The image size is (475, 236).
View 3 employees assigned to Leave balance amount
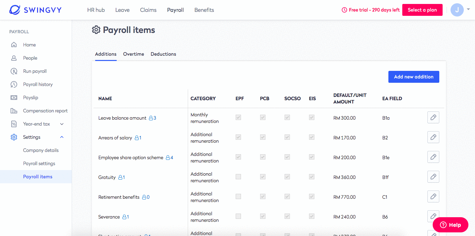click(x=152, y=118)
